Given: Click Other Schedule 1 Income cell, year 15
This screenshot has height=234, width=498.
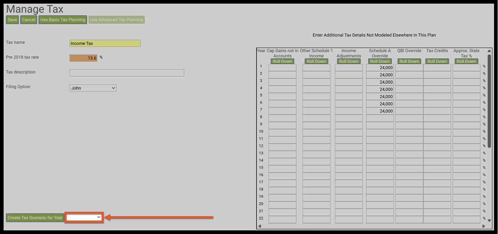Looking at the screenshot, I should coord(316,169).
